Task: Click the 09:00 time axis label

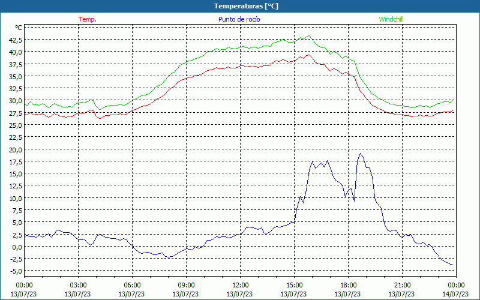Action: [x=186, y=286]
